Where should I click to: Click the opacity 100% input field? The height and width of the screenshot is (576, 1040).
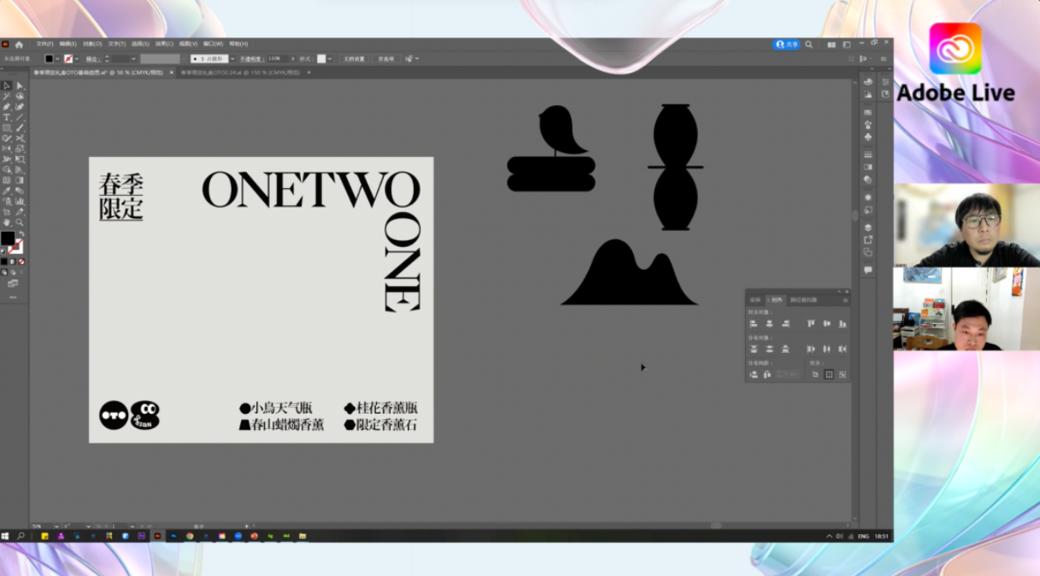click(278, 59)
